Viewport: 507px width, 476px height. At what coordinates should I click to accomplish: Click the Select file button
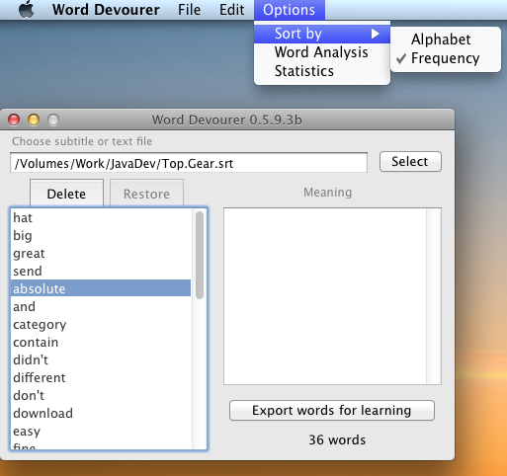(x=410, y=162)
